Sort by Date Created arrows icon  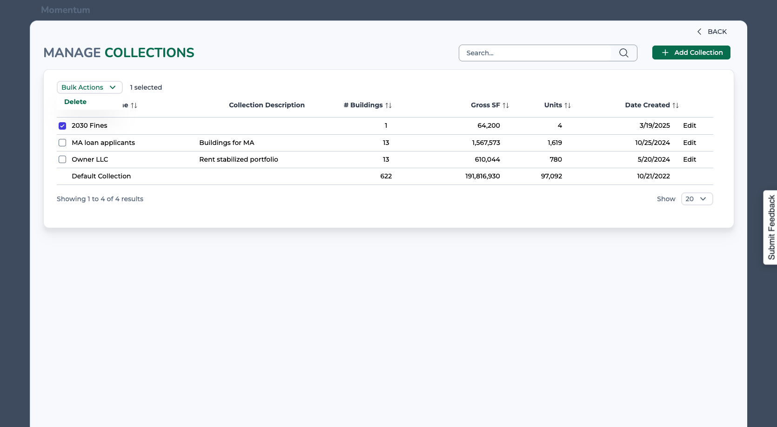676,105
